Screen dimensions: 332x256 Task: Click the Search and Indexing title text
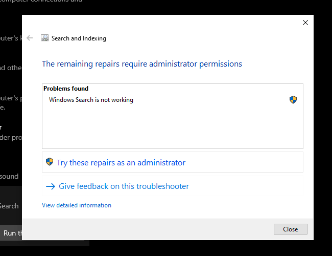79,38
